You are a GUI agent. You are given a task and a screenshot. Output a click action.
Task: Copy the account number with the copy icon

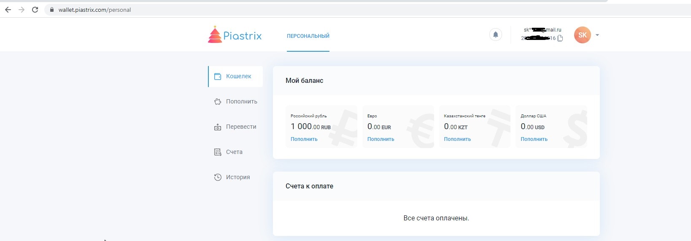pos(560,38)
